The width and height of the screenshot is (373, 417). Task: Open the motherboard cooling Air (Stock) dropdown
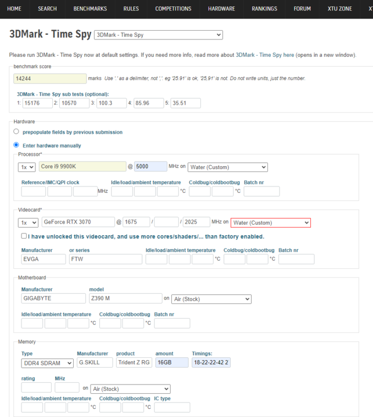(x=211, y=299)
